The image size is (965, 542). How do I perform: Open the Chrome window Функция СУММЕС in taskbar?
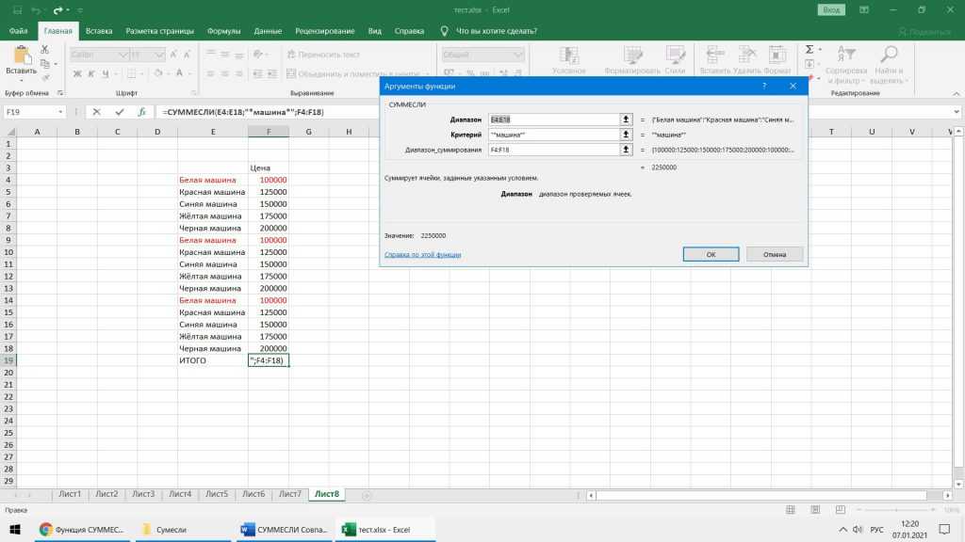[82, 530]
